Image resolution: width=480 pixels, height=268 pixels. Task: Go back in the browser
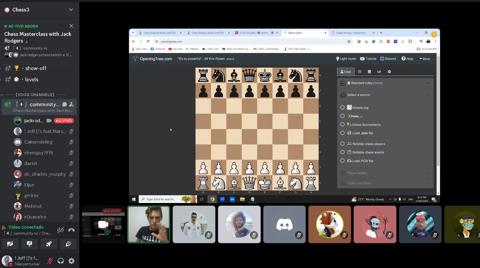pos(134,41)
